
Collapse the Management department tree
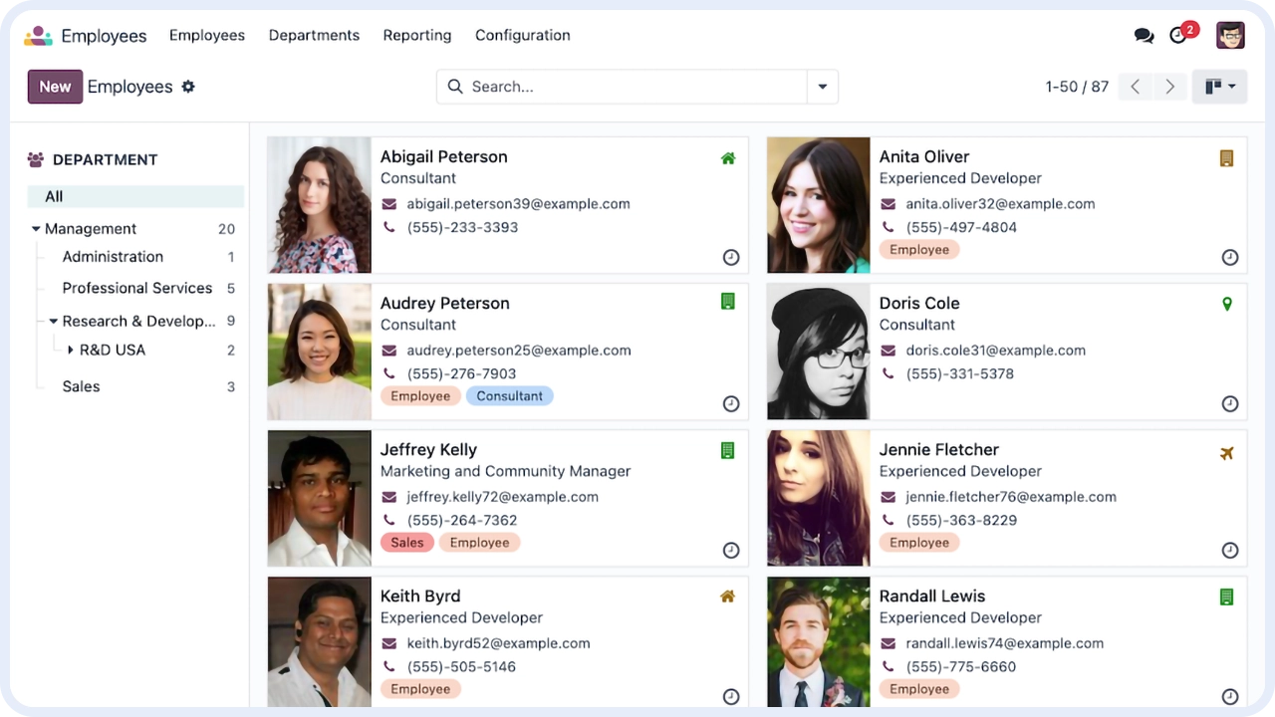tap(36, 229)
